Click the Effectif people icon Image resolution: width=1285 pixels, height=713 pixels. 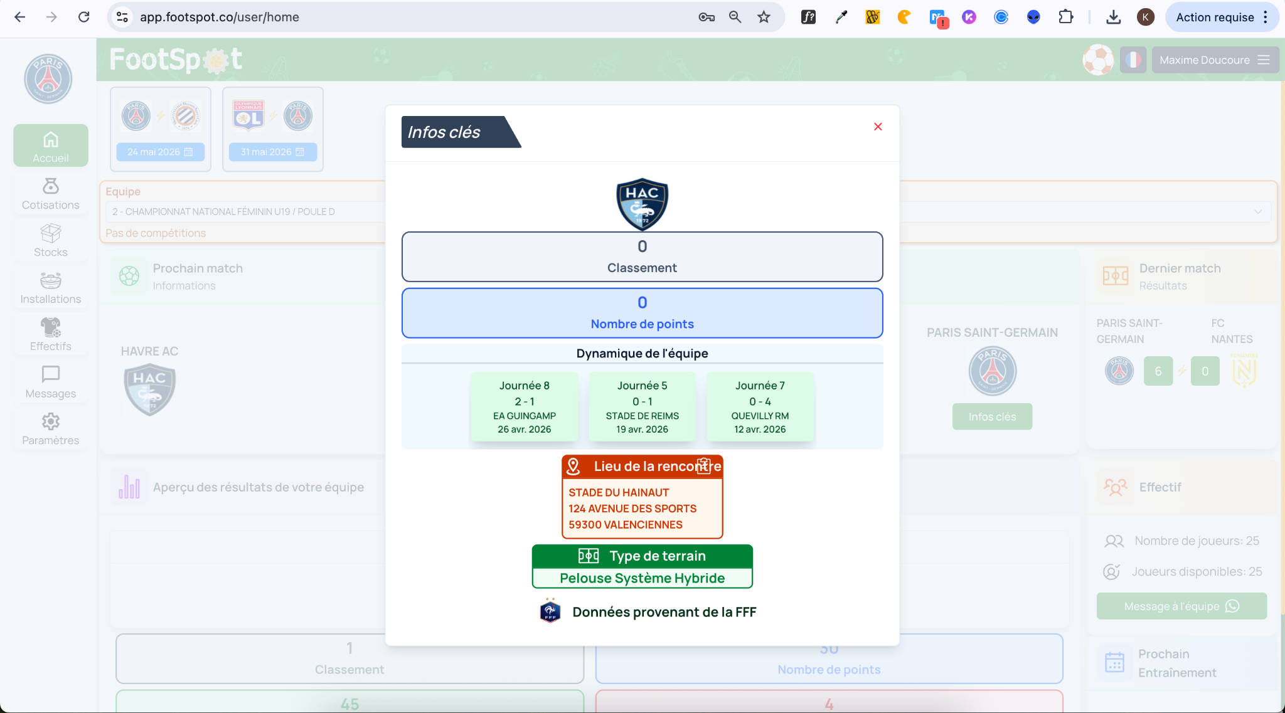pyautogui.click(x=1116, y=487)
